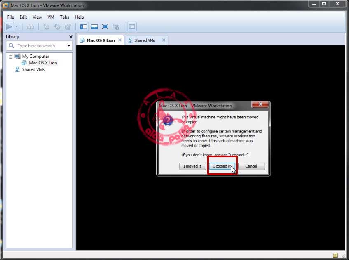Enter full screen mode via toolbar icon
This screenshot has height=260, width=349.
[x=105, y=27]
